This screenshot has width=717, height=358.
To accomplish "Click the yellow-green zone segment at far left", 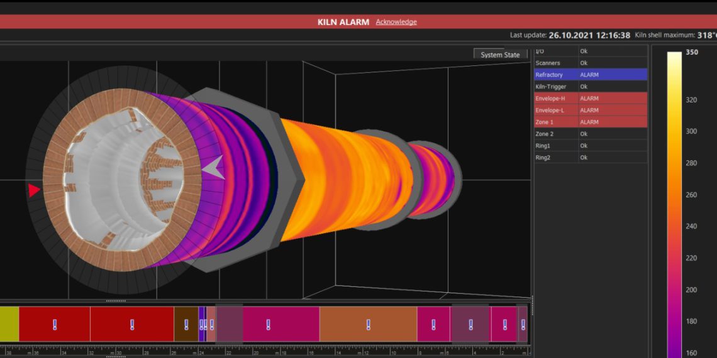I will click(9, 324).
